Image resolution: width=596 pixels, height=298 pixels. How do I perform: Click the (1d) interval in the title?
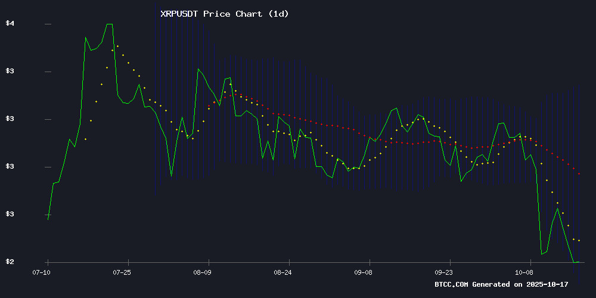(x=278, y=14)
